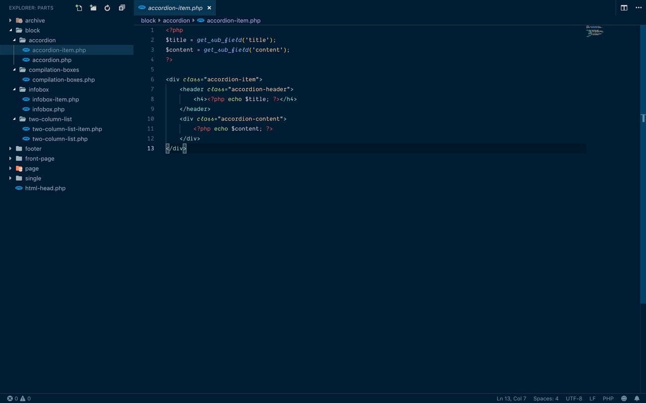Click line number 10 in the gutter

click(151, 119)
